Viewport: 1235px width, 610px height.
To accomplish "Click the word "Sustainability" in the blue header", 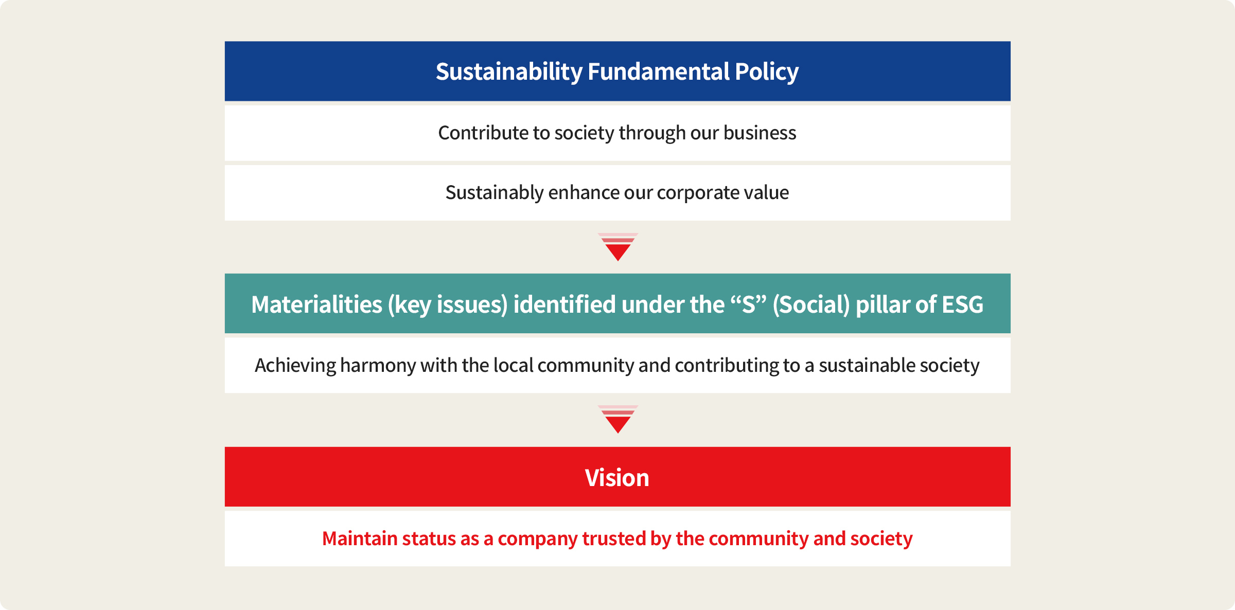I will (x=509, y=71).
